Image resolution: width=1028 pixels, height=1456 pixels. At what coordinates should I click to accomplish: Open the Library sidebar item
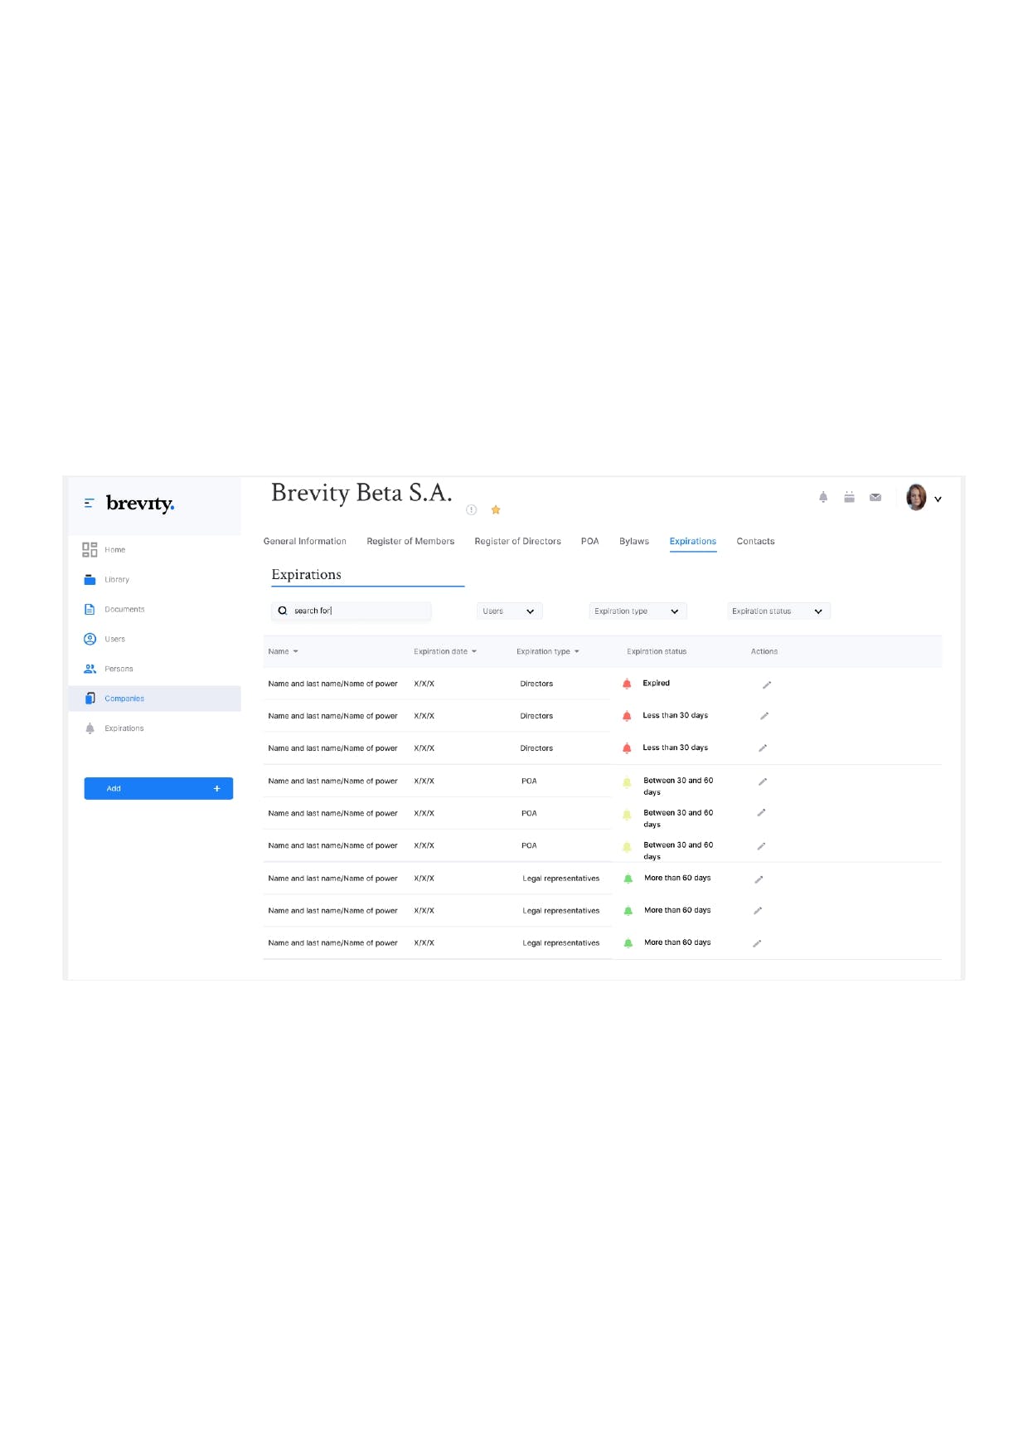pos(117,579)
